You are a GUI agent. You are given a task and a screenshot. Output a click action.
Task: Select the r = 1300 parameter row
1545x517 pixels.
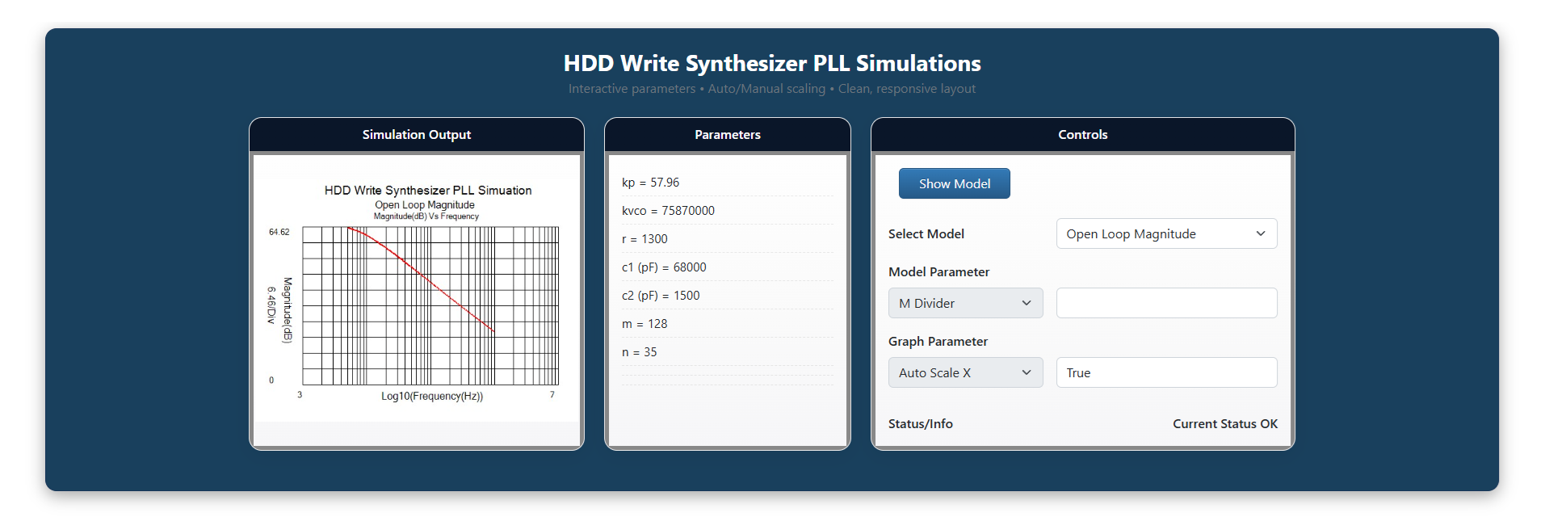click(727, 239)
